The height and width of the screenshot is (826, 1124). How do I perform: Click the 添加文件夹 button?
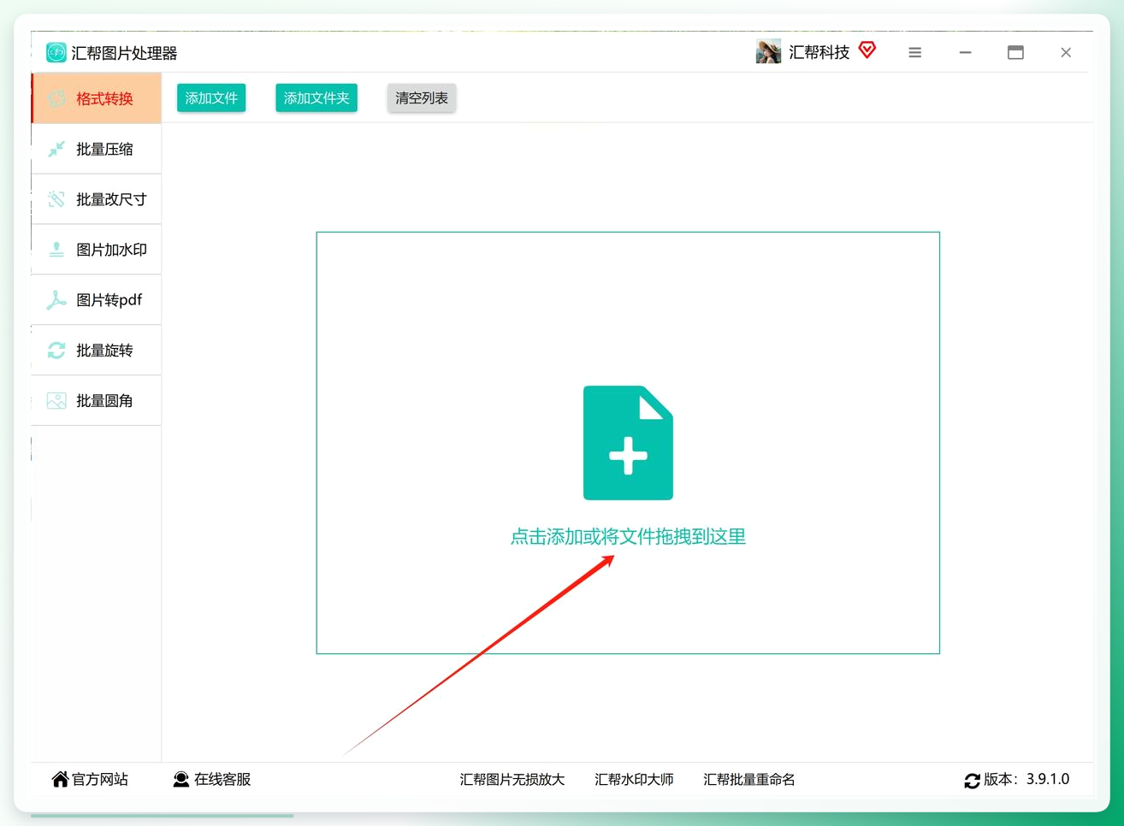(x=316, y=98)
